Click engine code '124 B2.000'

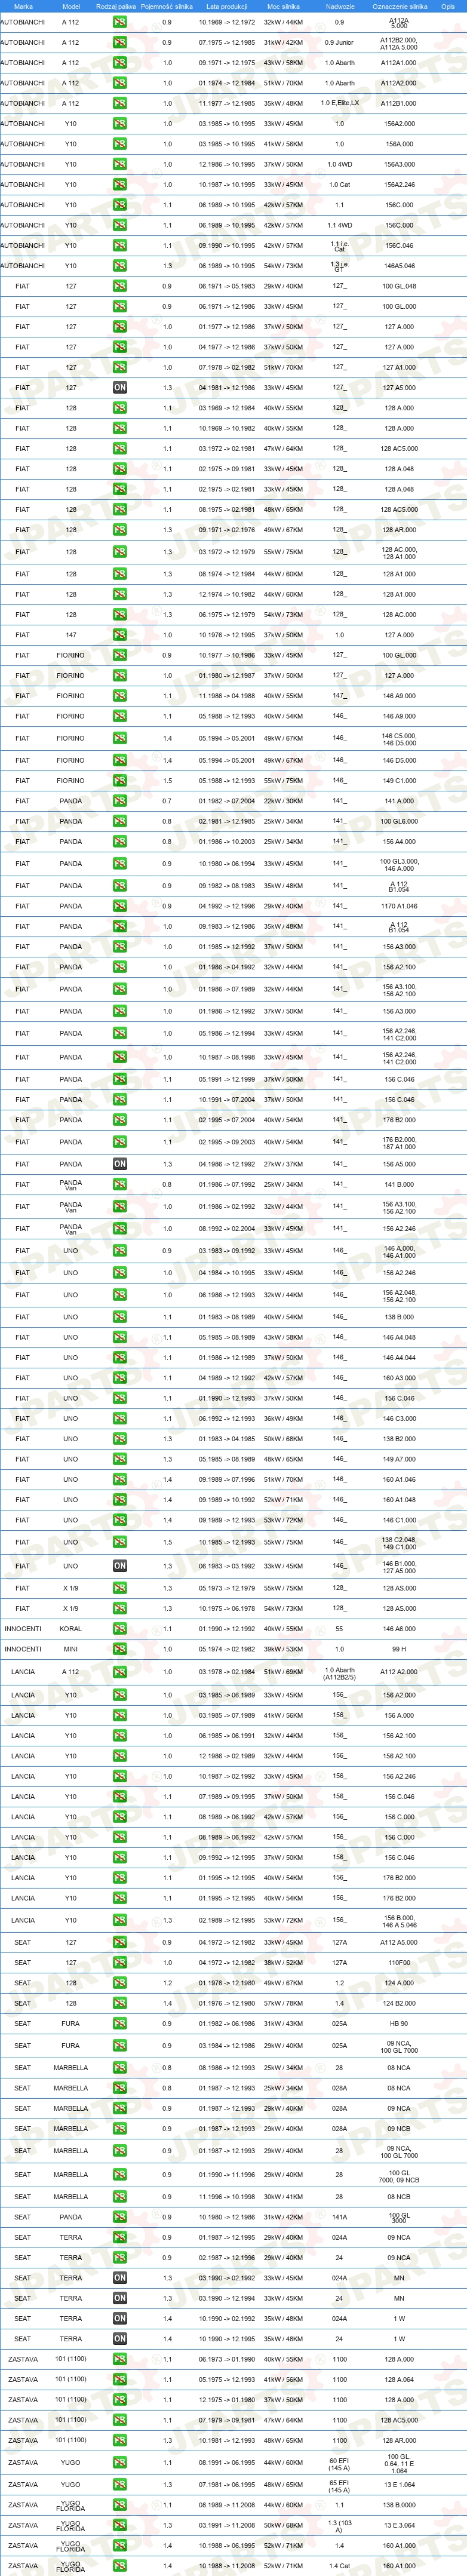(x=399, y=2003)
